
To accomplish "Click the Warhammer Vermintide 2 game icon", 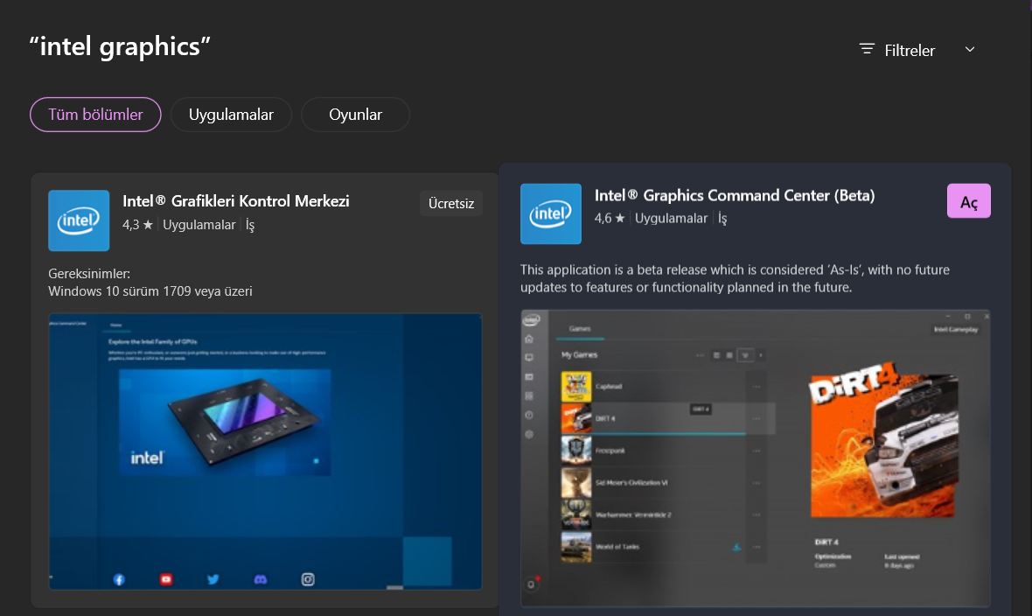I will pos(575,514).
